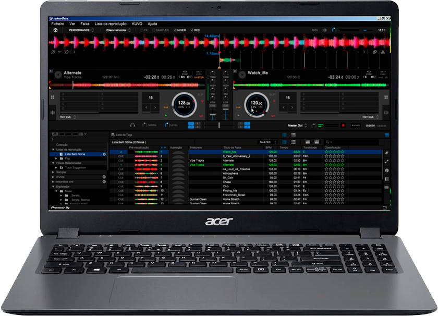Click the waveform panel icon on deck 1
Image resolution: width=438 pixels, height=316 pixels.
[53, 113]
